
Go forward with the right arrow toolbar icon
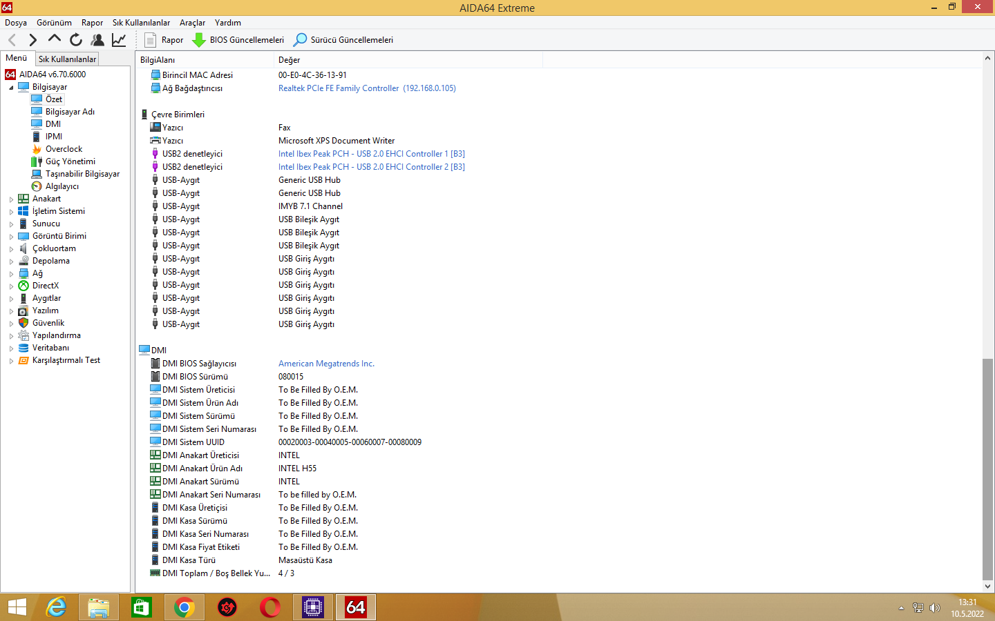coord(32,40)
